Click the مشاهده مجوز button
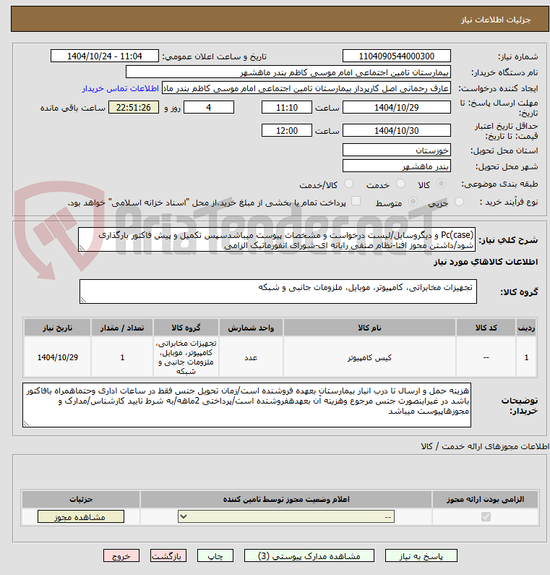Screen dimensions: 550x575 [81, 516]
